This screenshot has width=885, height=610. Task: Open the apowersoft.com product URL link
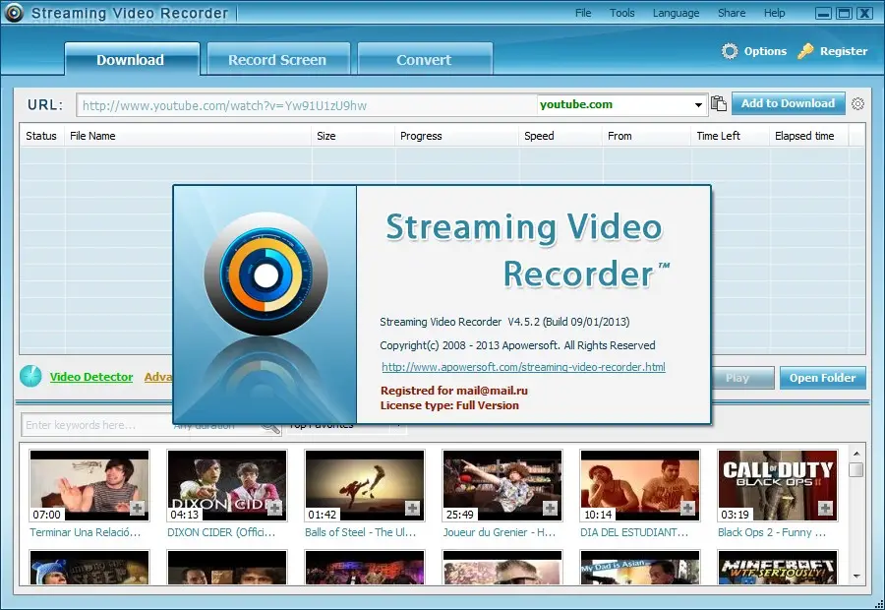[523, 367]
